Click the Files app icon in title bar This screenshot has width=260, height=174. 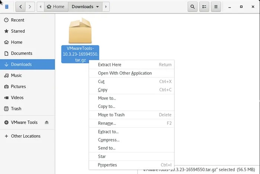[x=7, y=7]
